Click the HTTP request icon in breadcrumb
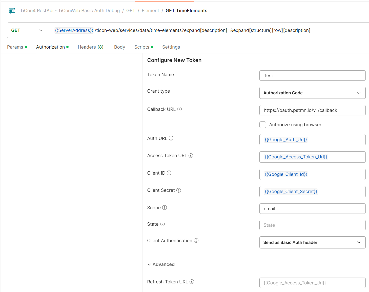This screenshot has height=292, width=369. [x=12, y=11]
